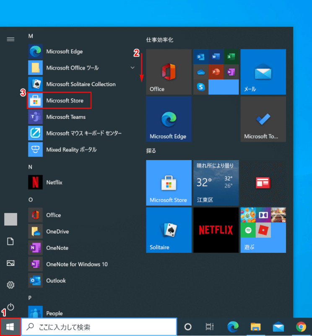Image resolution: width=312 pixels, height=336 pixels.
Task: Open Cortana circle on the taskbar
Action: [x=188, y=327]
